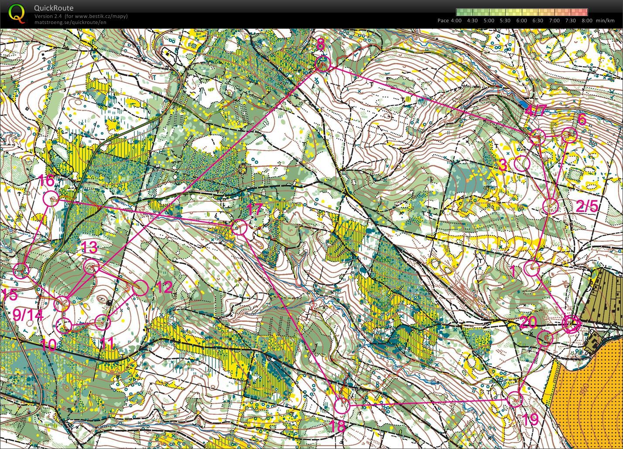623x449 pixels.
Task: Click the control circle numbered 10
Action: (x=65, y=325)
